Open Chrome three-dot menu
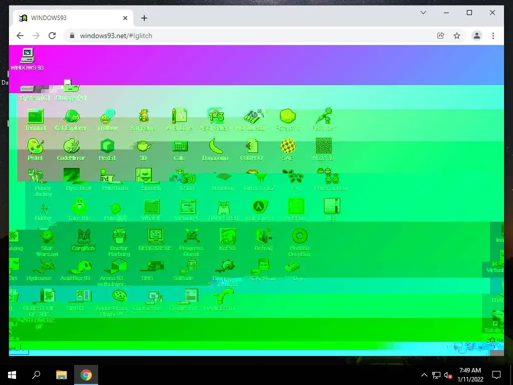Image resolution: width=513 pixels, height=385 pixels. [x=493, y=36]
